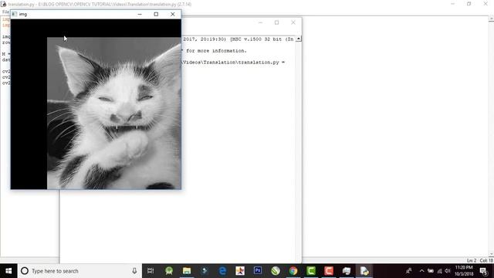
Task: Click the Cortana circle icon in search box
Action: [x=25, y=271]
